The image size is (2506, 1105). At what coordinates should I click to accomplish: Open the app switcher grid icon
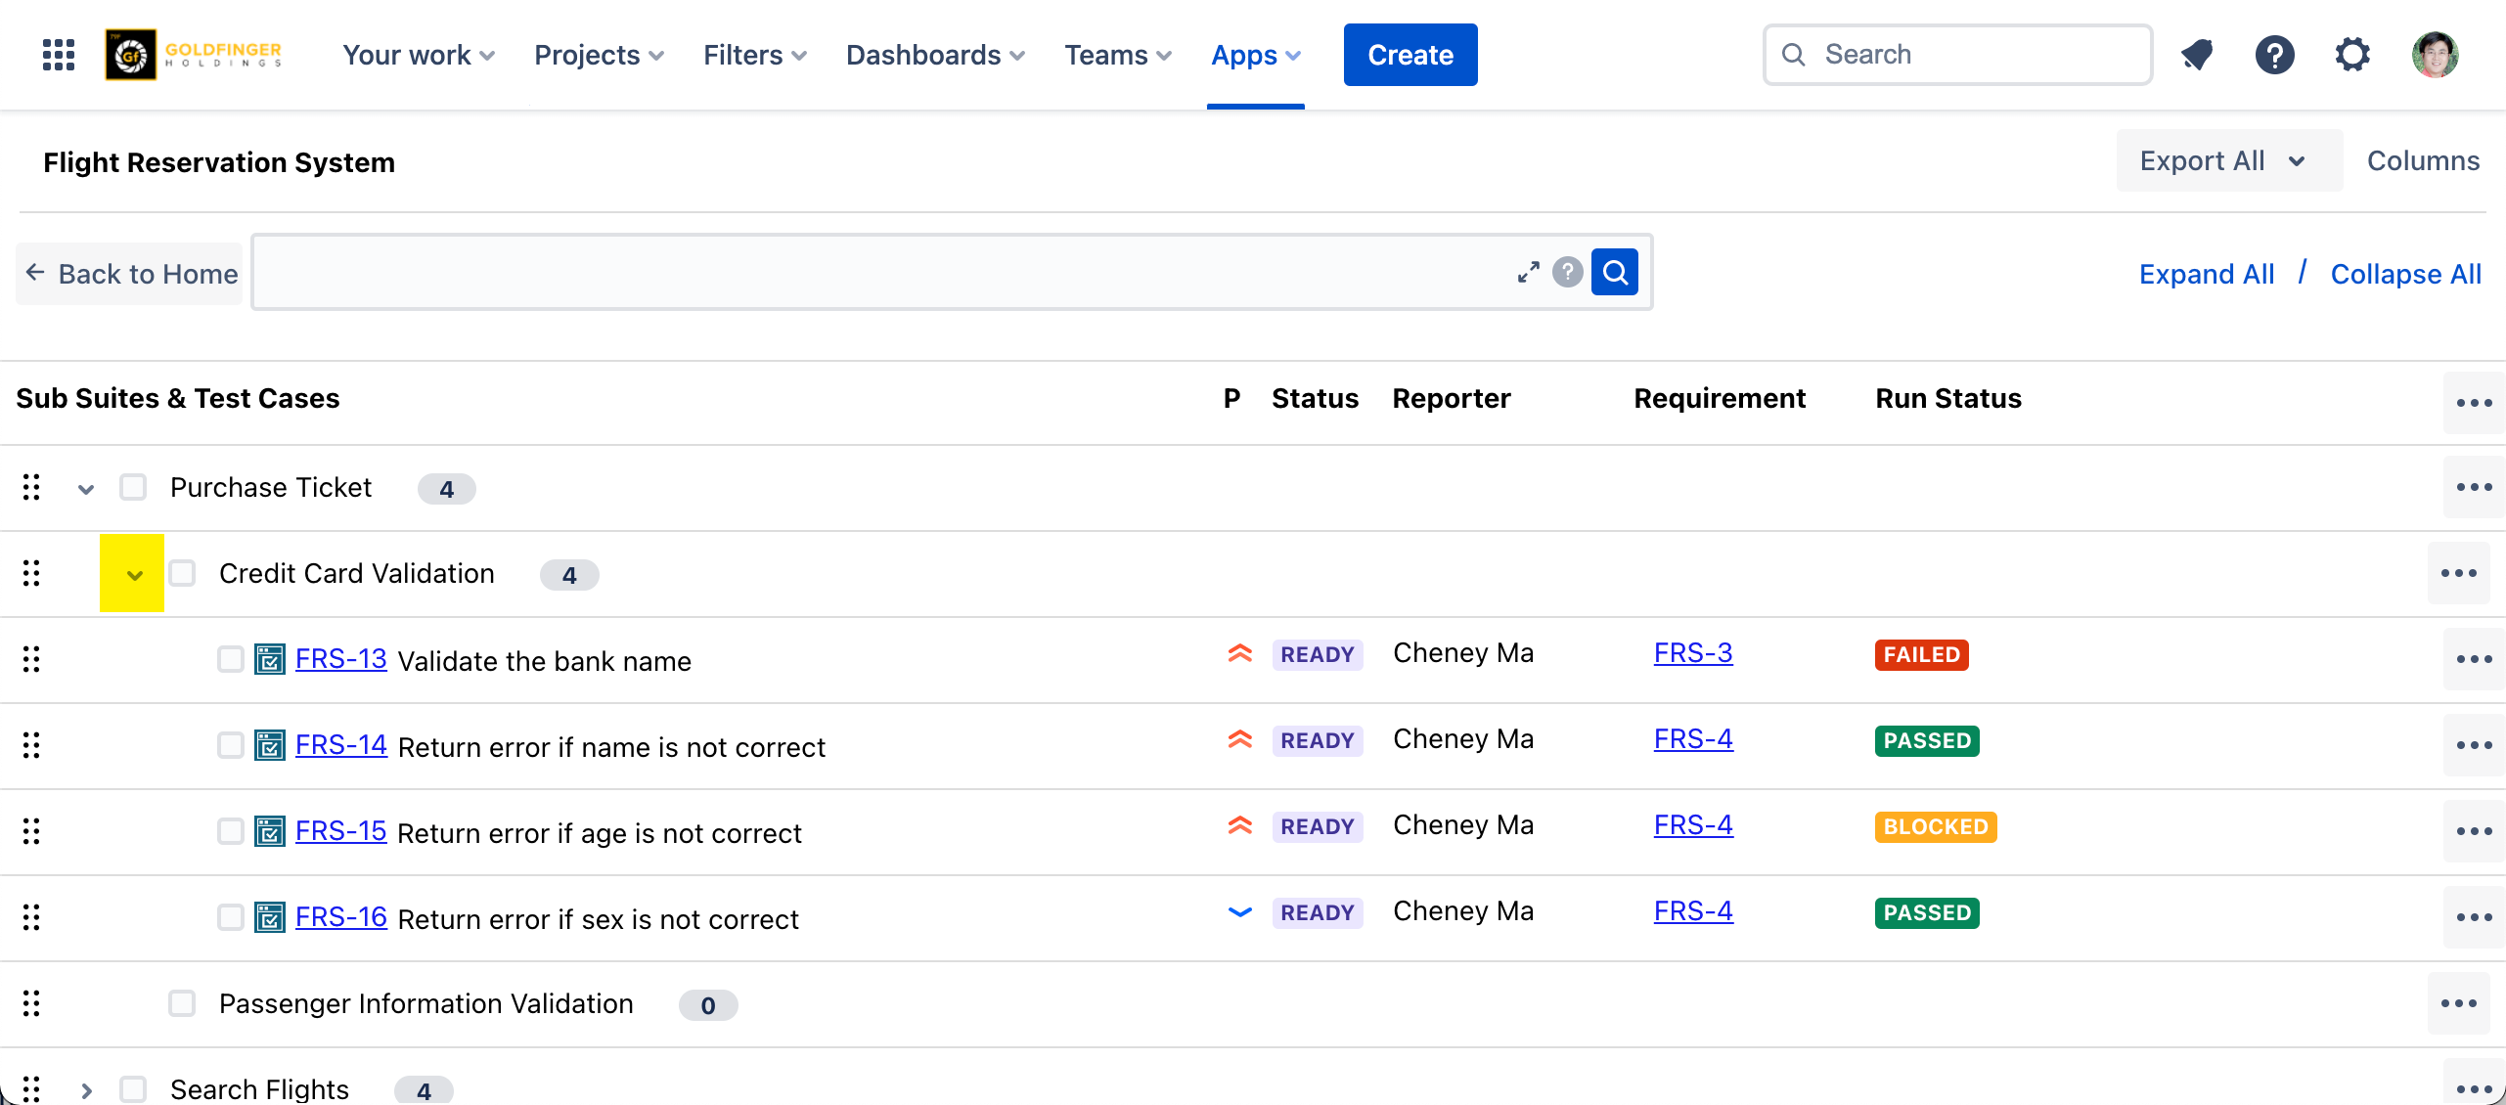(x=59, y=55)
